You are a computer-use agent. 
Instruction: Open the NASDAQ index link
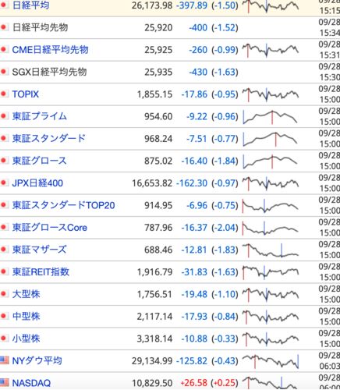click(x=31, y=383)
